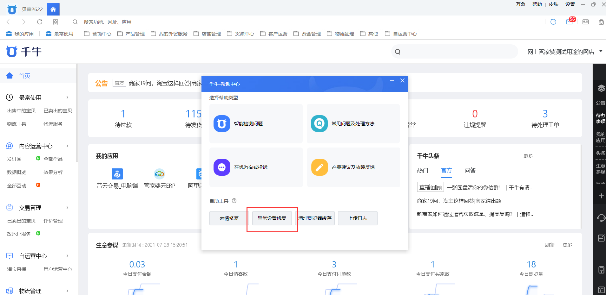Open 产品建议及故障反馈 help option
Image resolution: width=606 pixels, height=295 pixels.
point(353,167)
